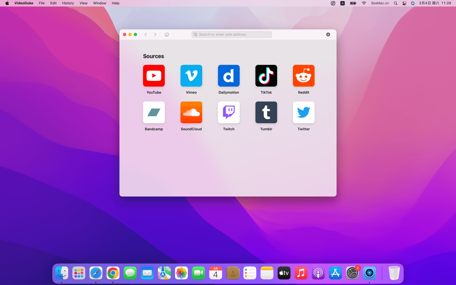Open the File menu
Viewport: 456px width, 285px height.
pyautogui.click(x=42, y=3)
